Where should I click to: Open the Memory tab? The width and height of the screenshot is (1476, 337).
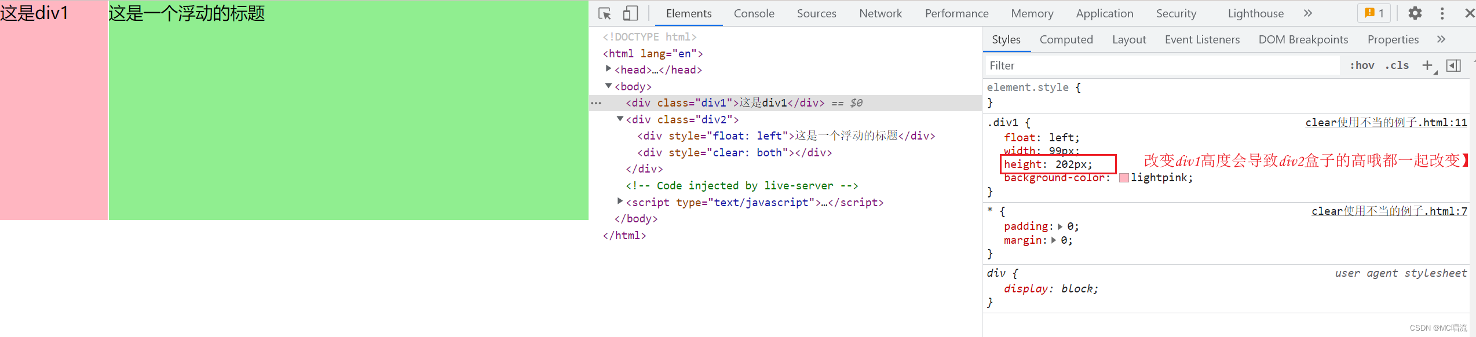1032,13
